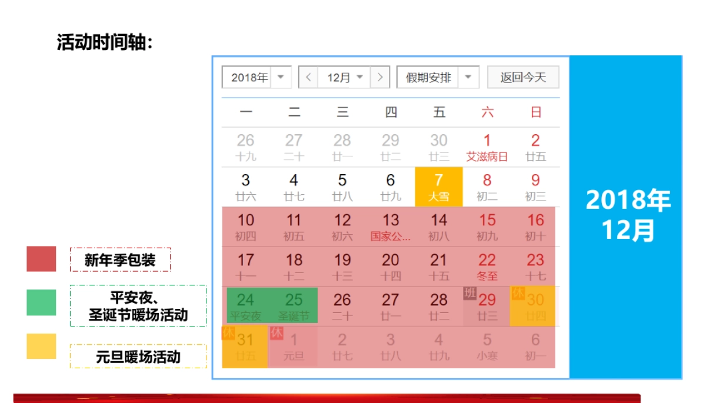Screen dimensions: 706x403
Task: Select the 平安夜 date December 24
Action: pyautogui.click(x=246, y=305)
